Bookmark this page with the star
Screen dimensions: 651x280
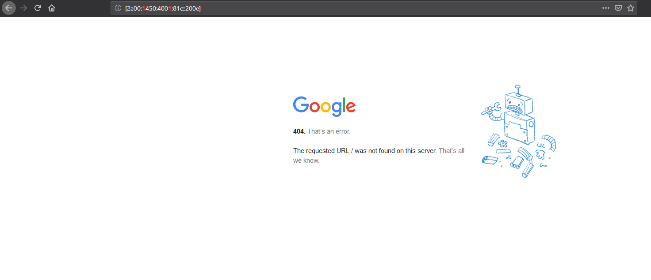point(631,8)
